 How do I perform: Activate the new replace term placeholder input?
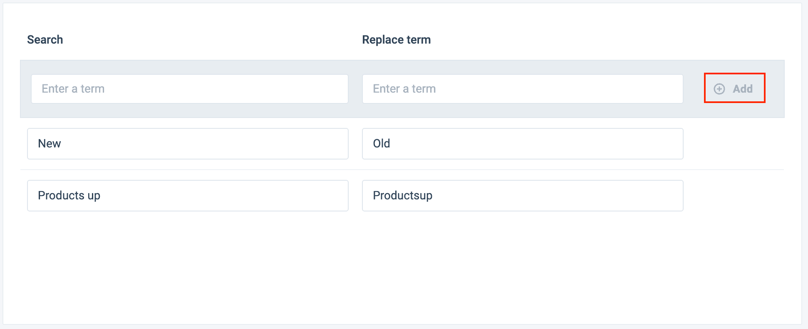(522, 89)
